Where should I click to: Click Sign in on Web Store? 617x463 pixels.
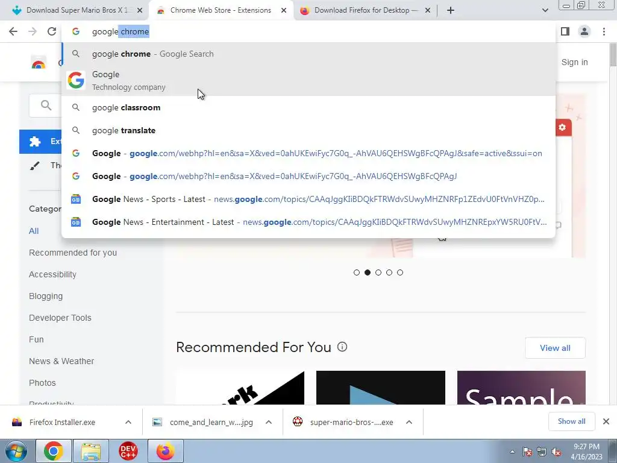pos(574,62)
